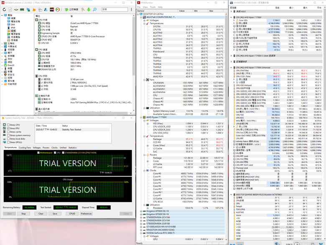Open the File menu in HWMonitor

139,7
